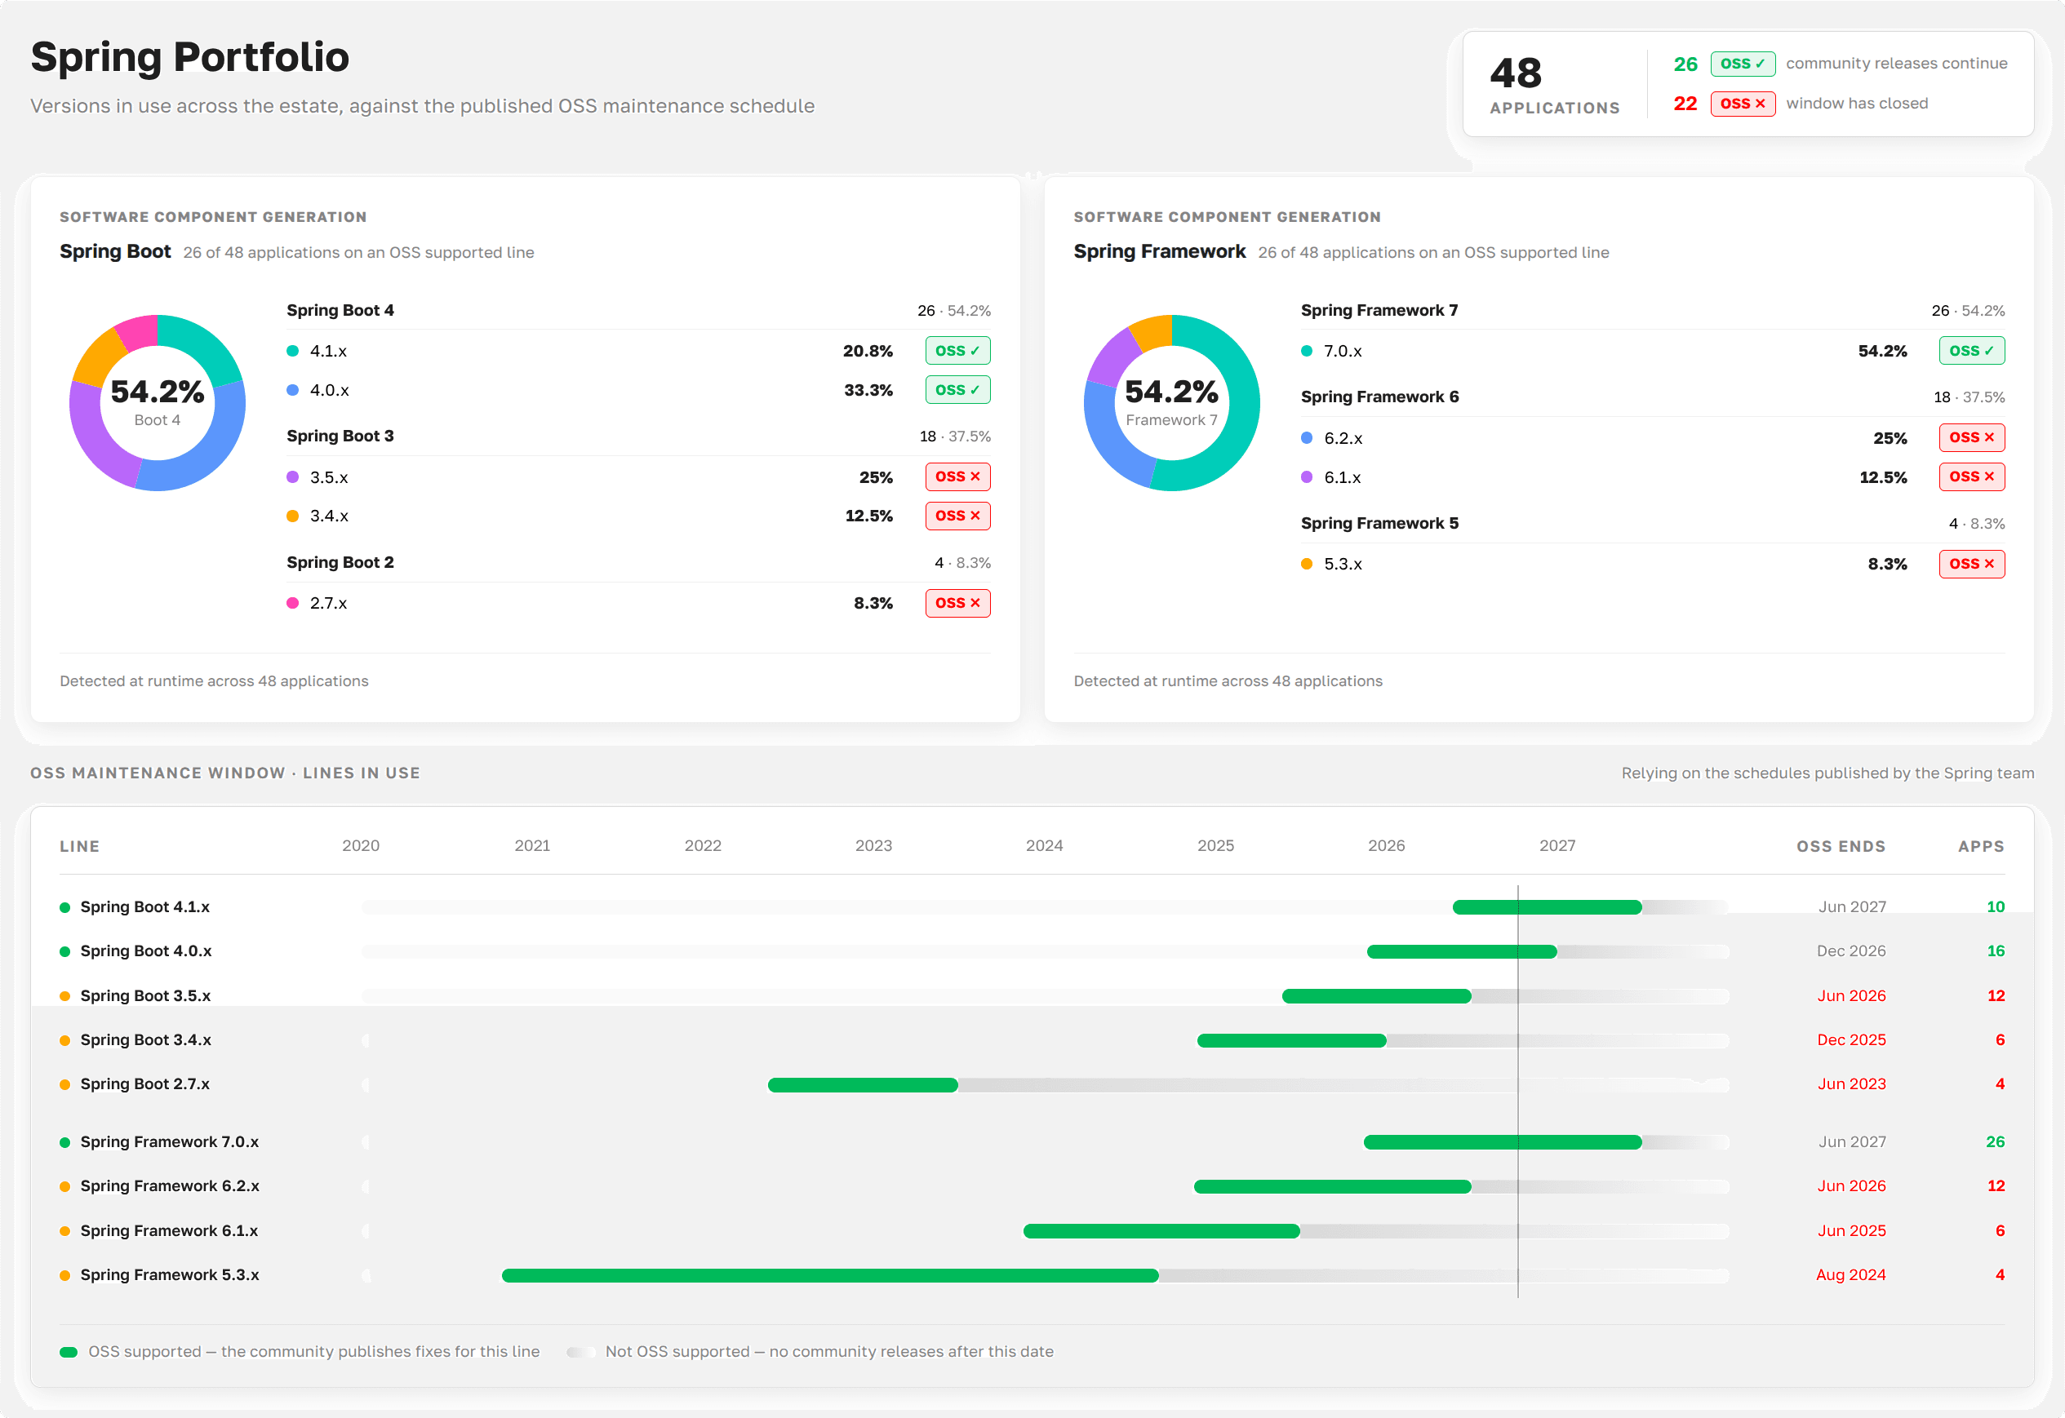Click OSS supported badge for Framework 7.0.x

coord(1971,350)
